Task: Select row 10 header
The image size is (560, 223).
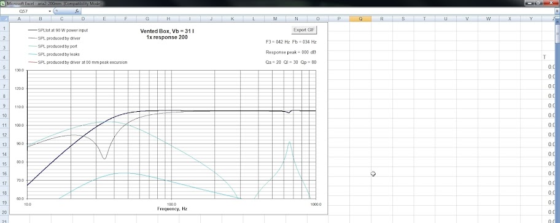Action: point(4,115)
